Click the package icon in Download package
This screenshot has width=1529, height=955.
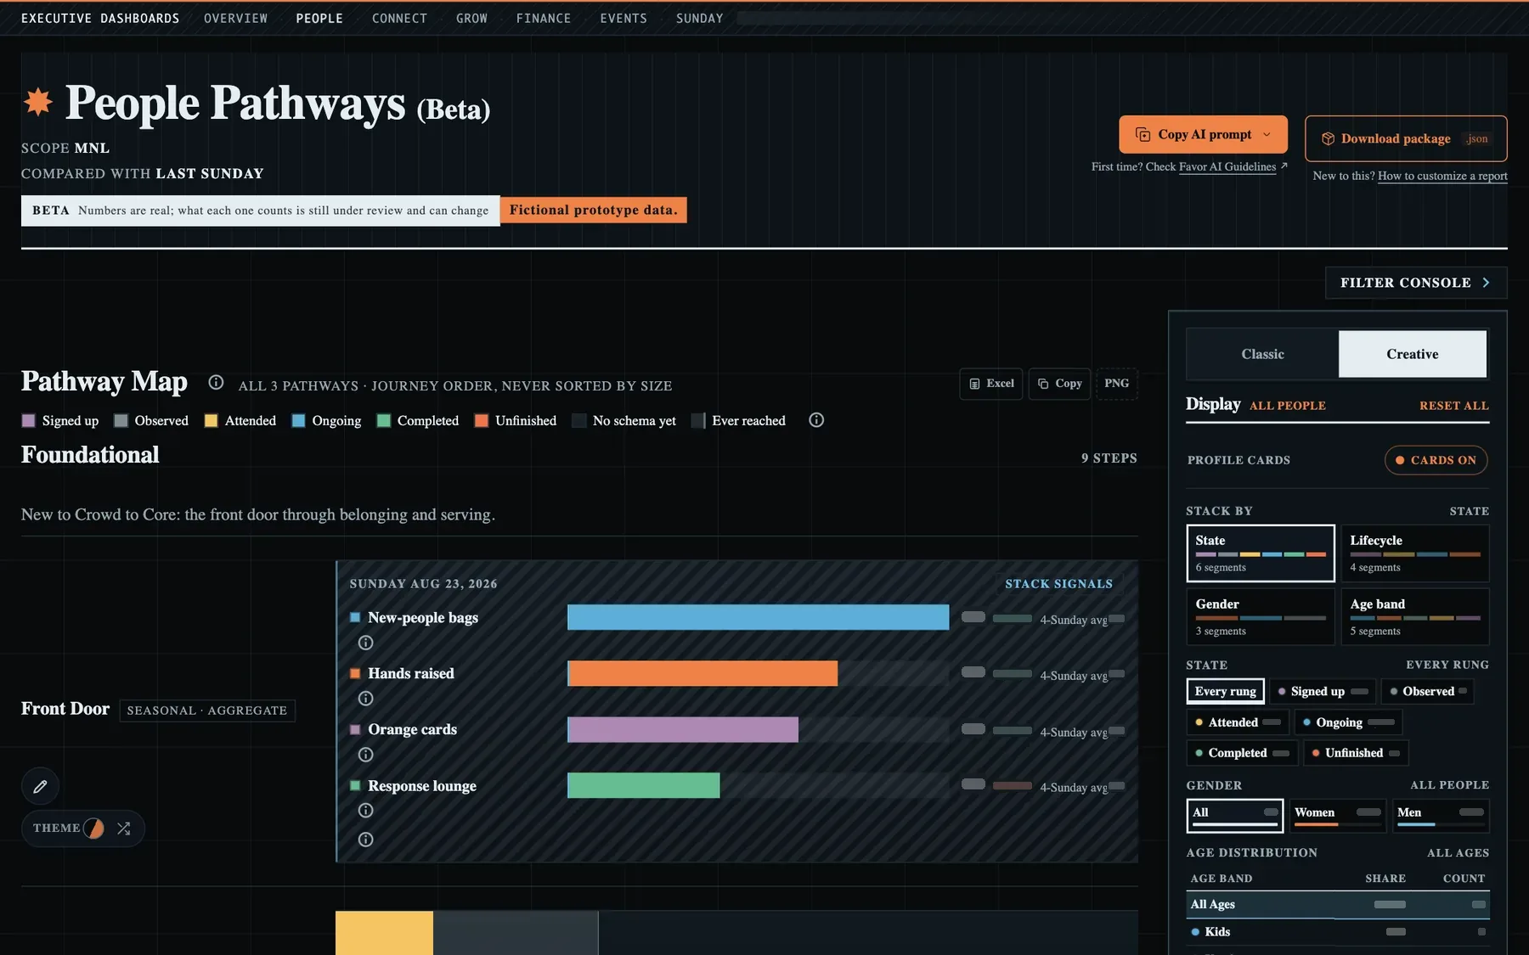click(1328, 138)
